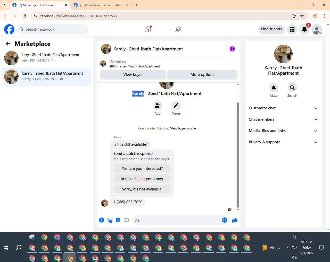The image size is (330, 262).
Task: Choose a GIF in composer
Action: [126, 220]
